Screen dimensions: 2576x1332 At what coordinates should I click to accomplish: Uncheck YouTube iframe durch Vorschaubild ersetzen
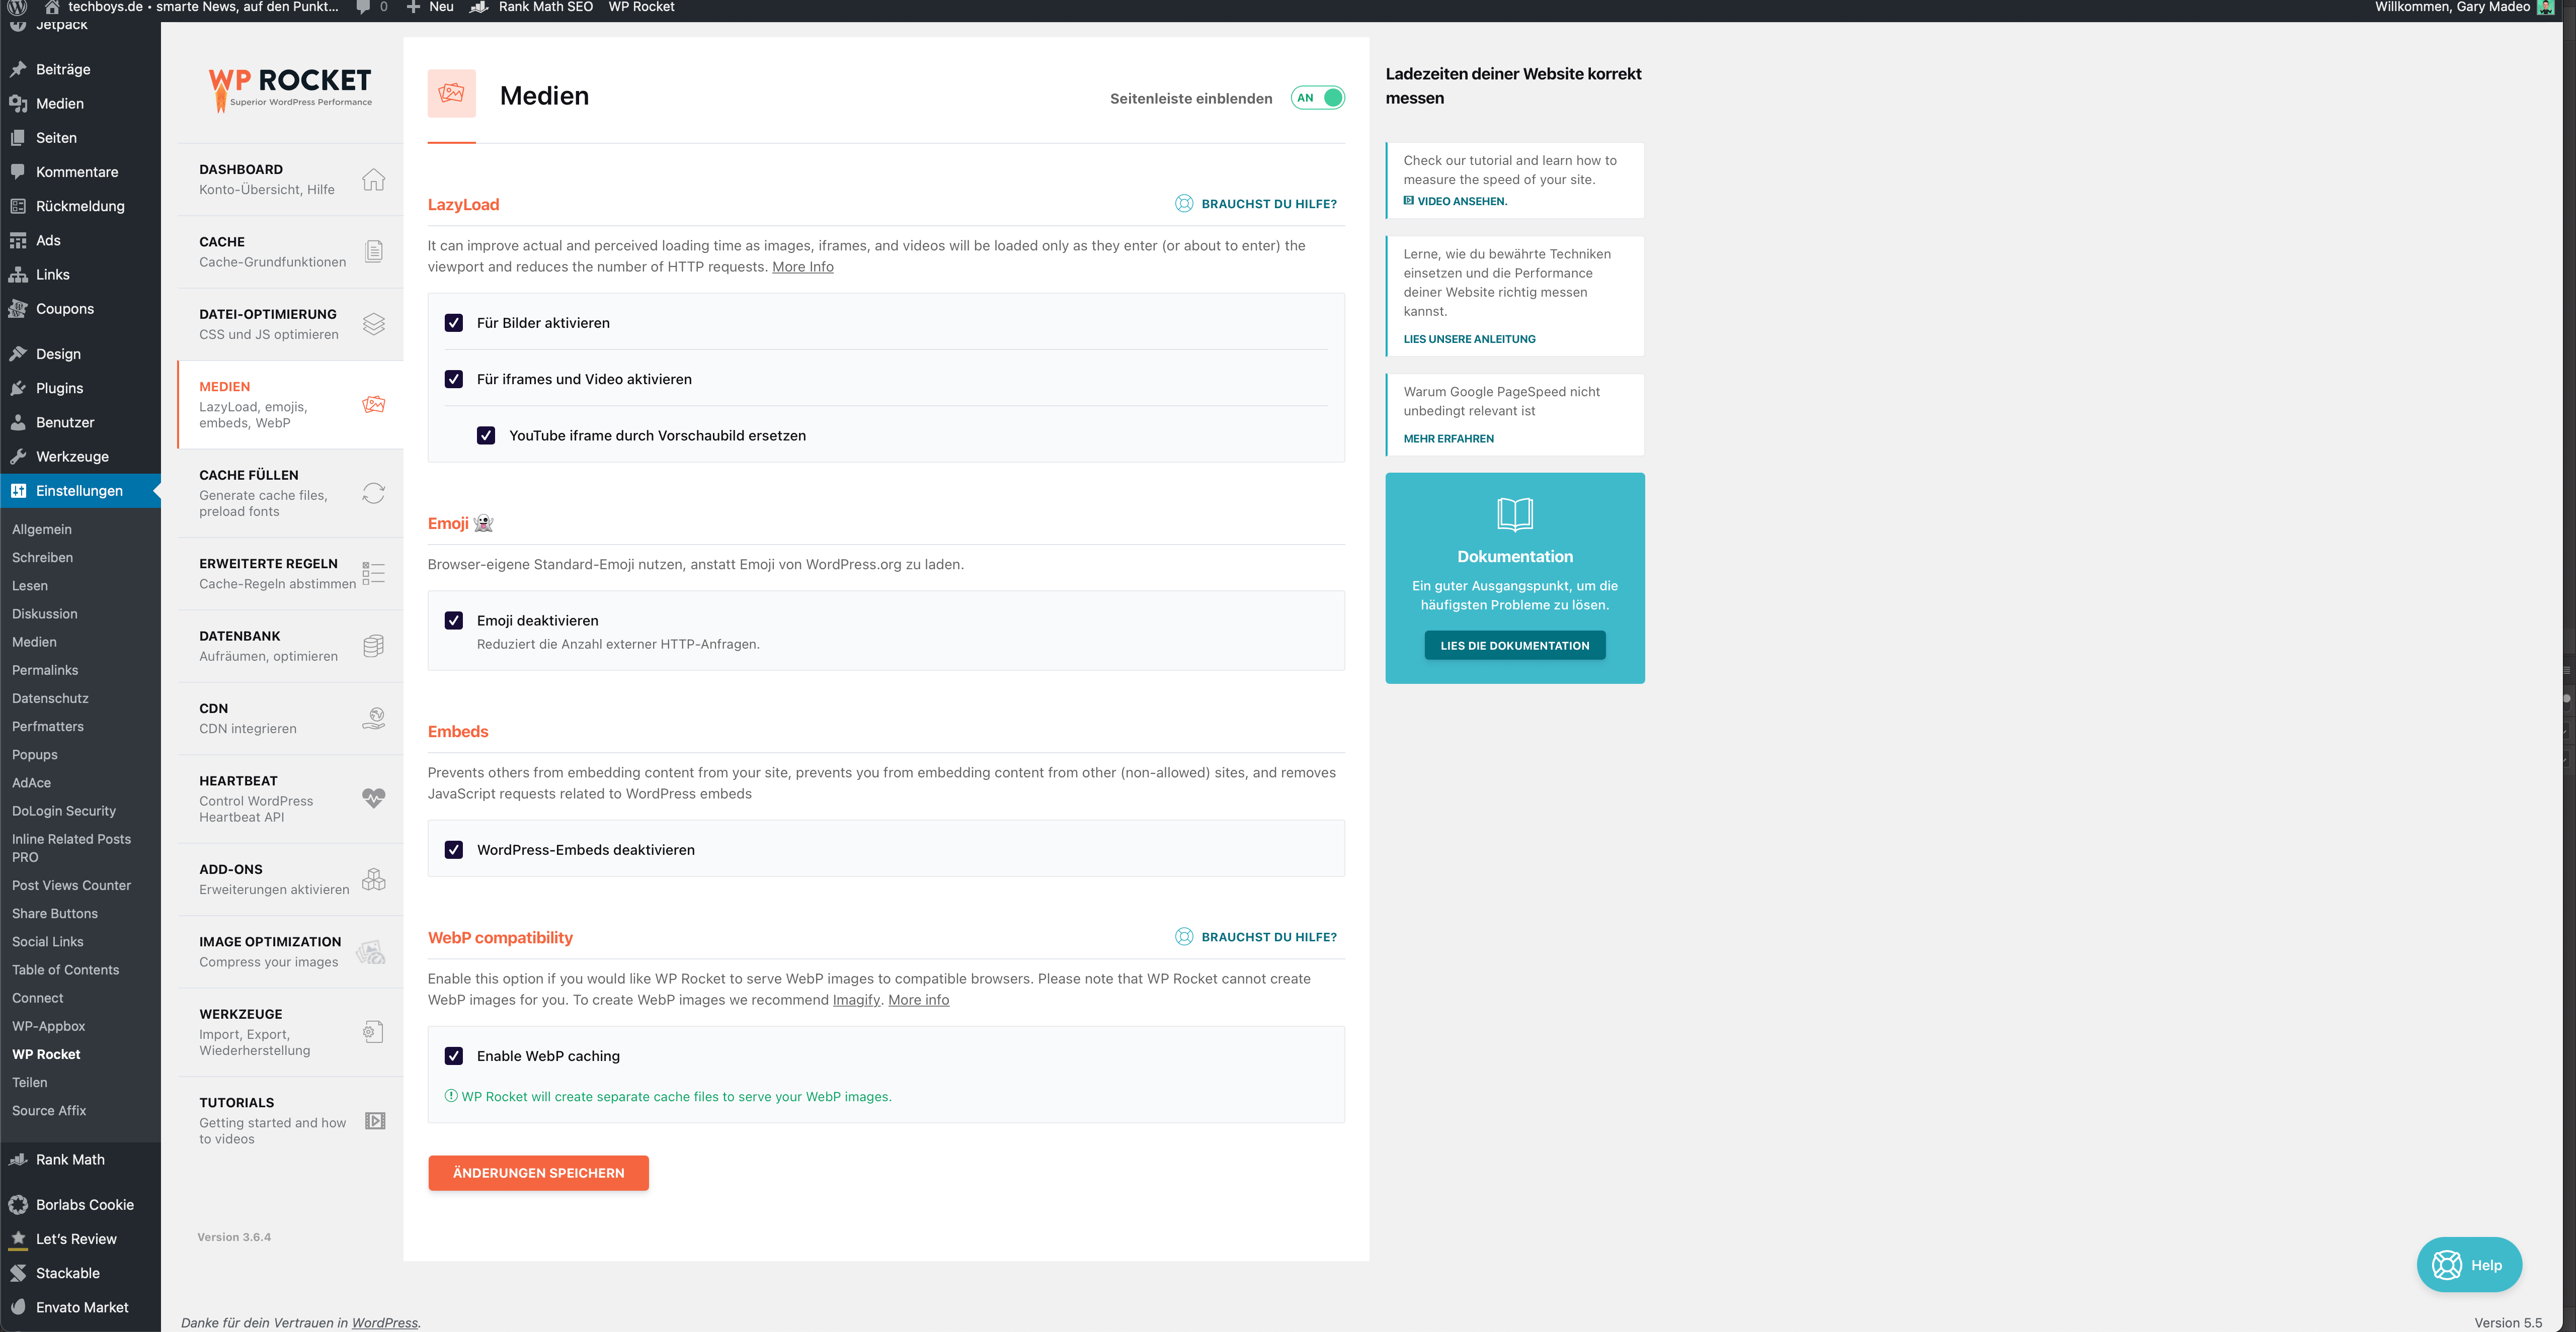pyautogui.click(x=486, y=435)
